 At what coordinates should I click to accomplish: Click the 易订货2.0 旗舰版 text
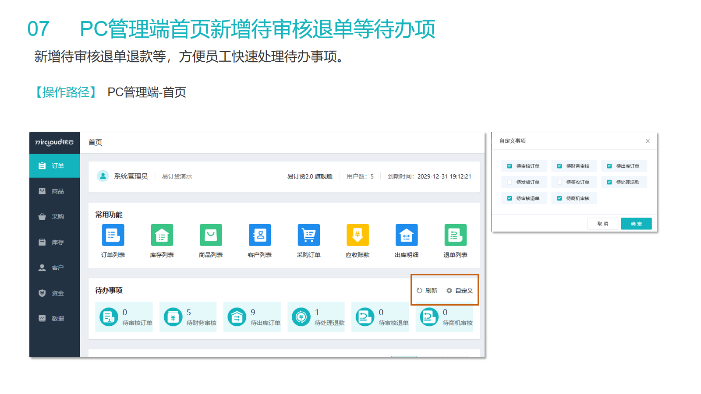coord(310,176)
